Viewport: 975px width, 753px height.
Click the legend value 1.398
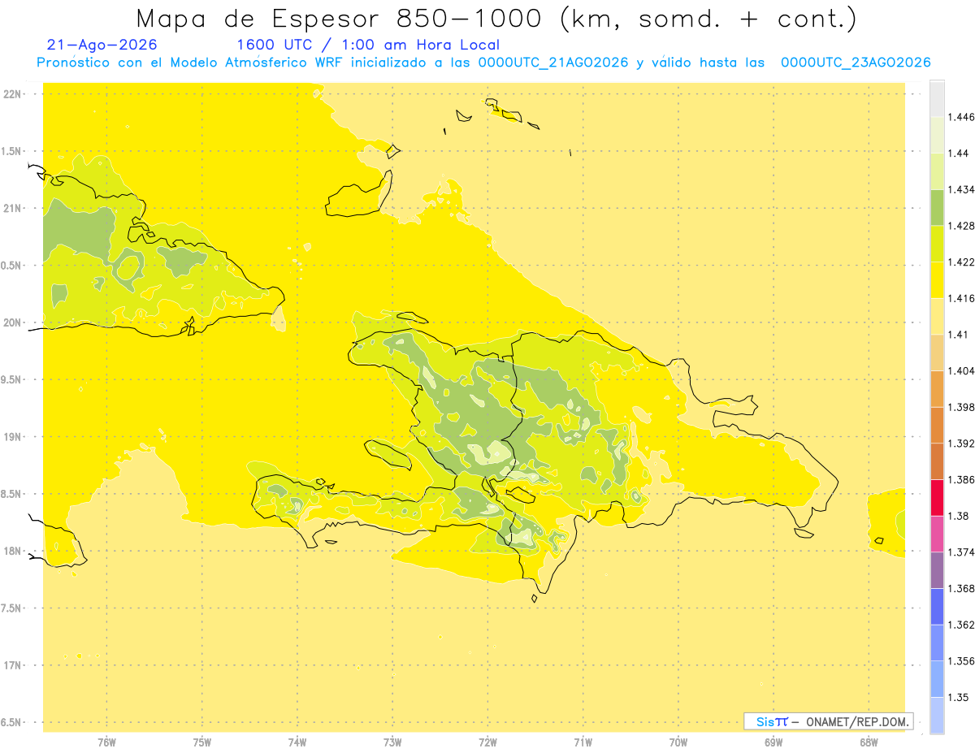point(960,407)
